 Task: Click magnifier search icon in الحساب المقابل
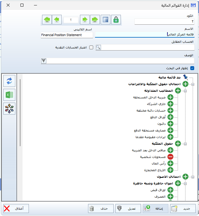pyautogui.click(x=98, y=48)
